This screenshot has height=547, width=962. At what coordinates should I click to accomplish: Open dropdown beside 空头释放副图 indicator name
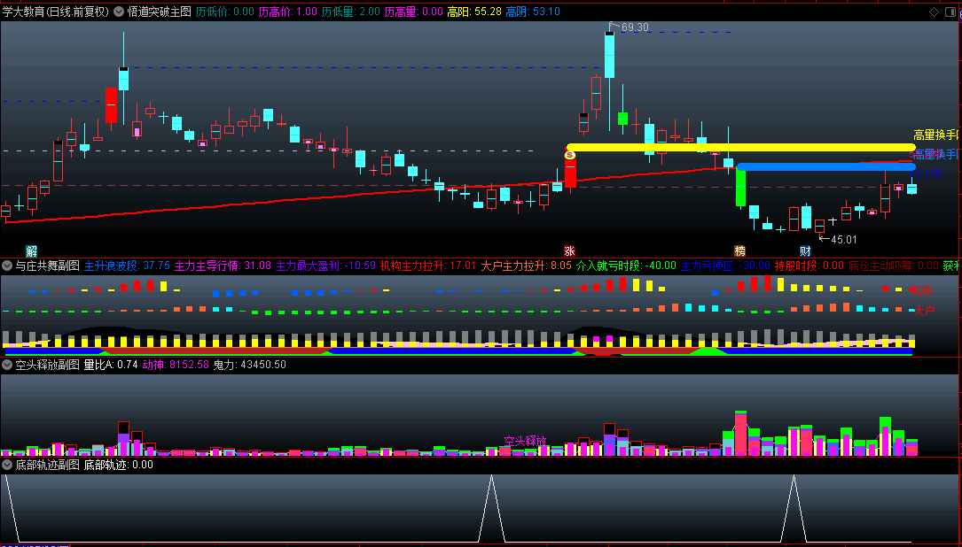(x=7, y=365)
